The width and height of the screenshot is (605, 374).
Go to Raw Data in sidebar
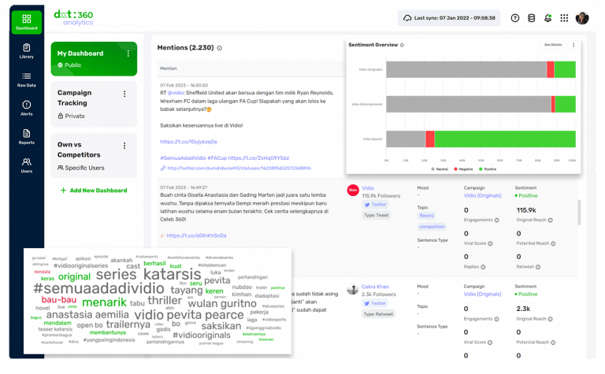(26, 80)
